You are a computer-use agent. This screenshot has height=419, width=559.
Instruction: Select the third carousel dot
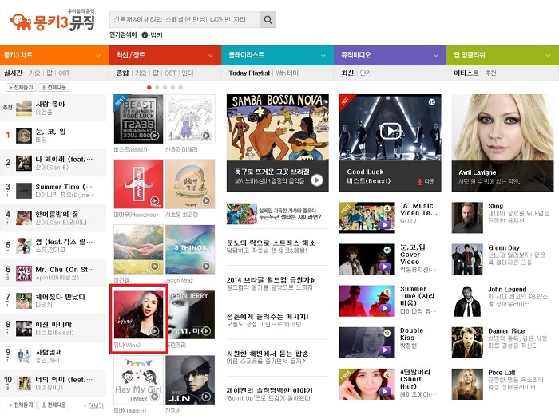(x=165, y=87)
